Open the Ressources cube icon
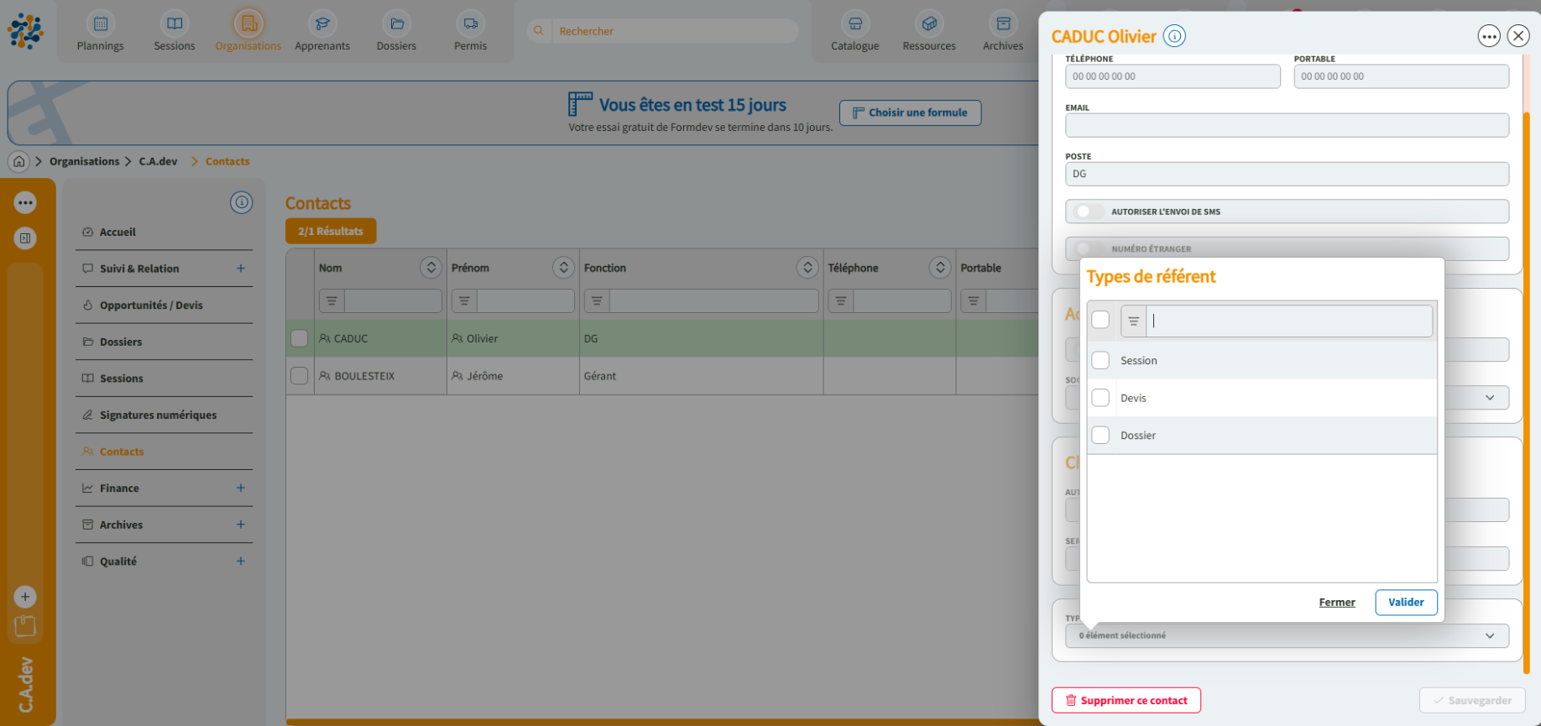This screenshot has height=726, width=1541. tap(928, 24)
